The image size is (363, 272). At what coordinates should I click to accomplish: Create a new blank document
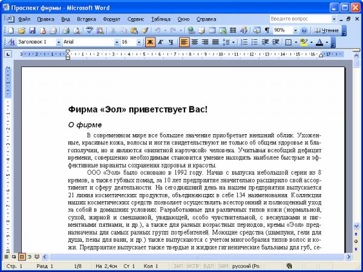11,30
